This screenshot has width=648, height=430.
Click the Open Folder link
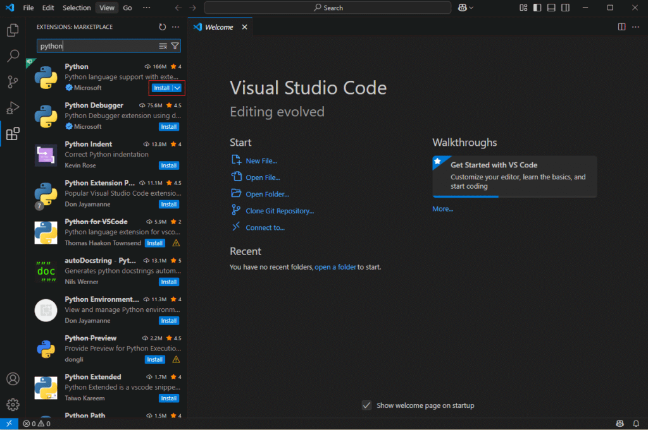[x=268, y=194]
